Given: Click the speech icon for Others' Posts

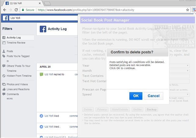Looking at the screenshot, I should [x=4, y=66].
